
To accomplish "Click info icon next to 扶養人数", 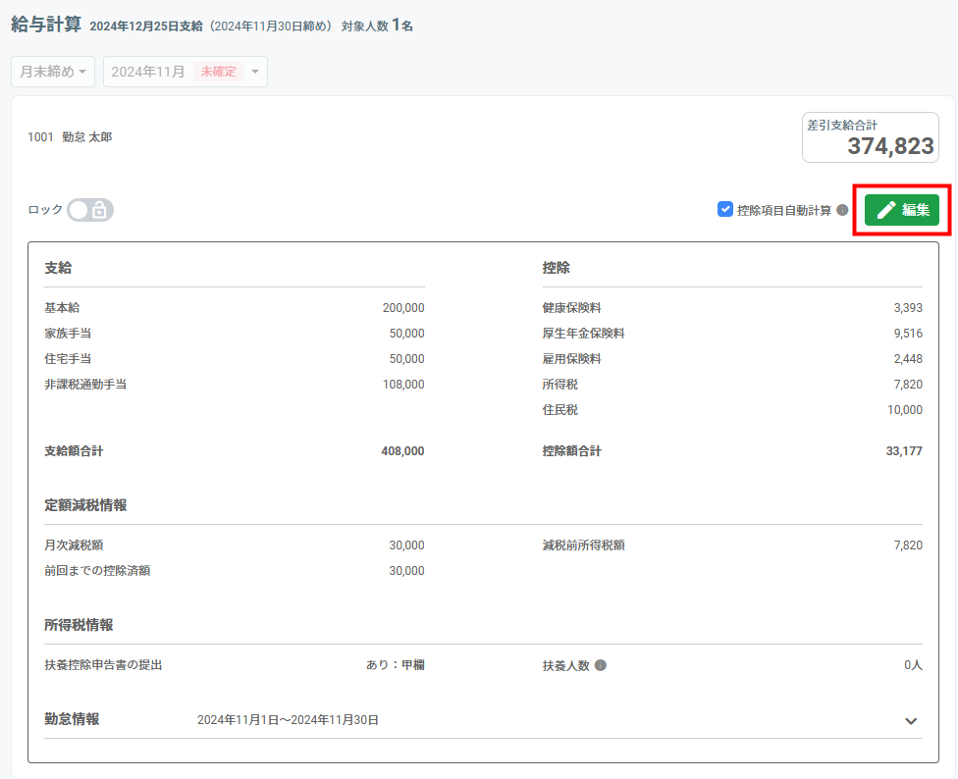I will point(601,665).
